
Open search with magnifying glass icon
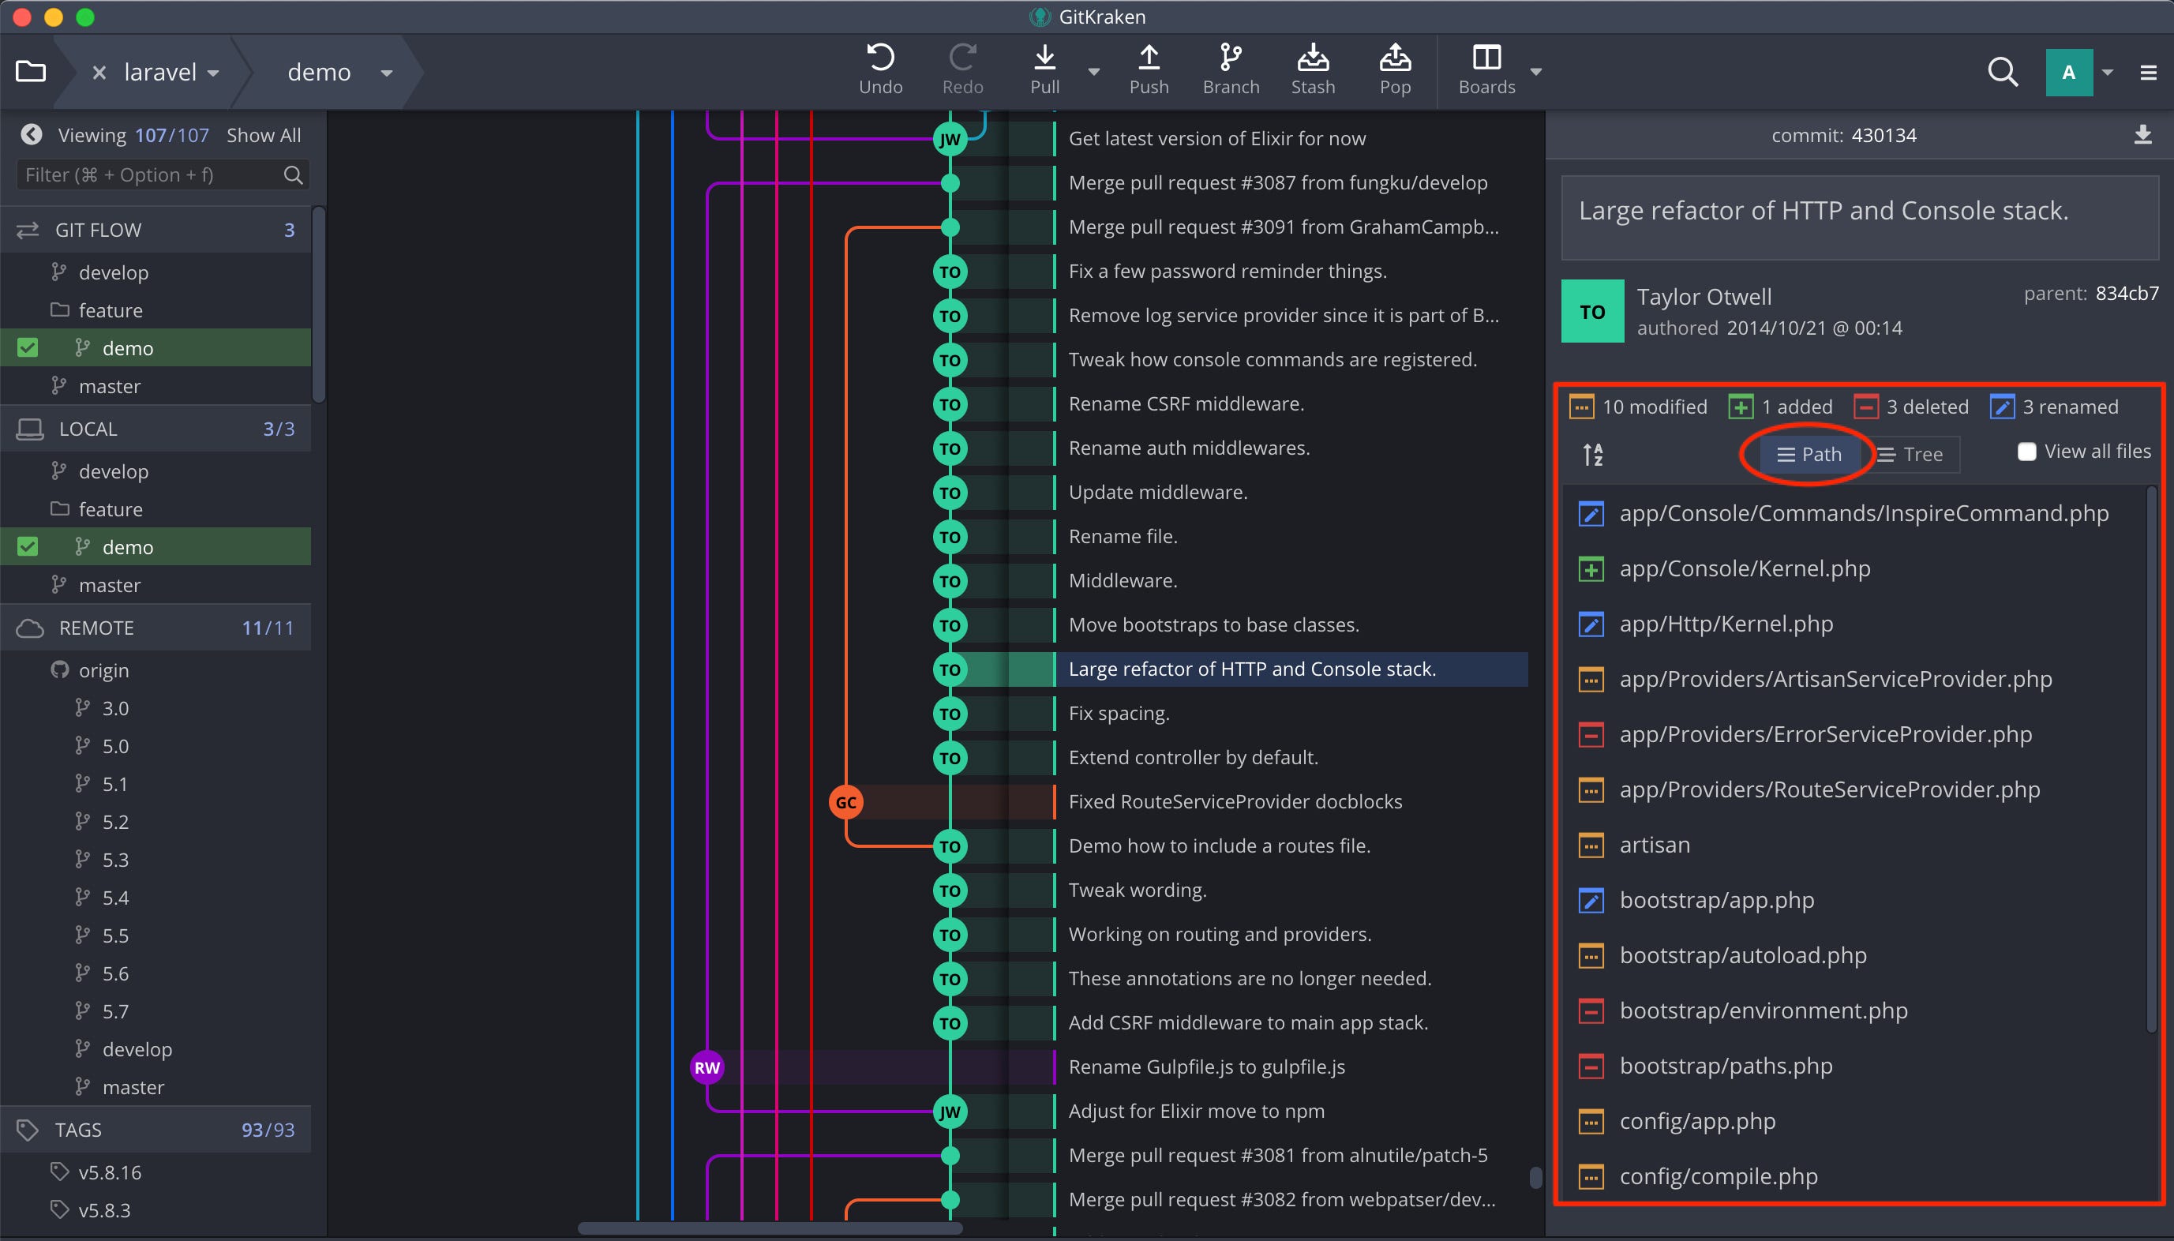[x=2002, y=73]
